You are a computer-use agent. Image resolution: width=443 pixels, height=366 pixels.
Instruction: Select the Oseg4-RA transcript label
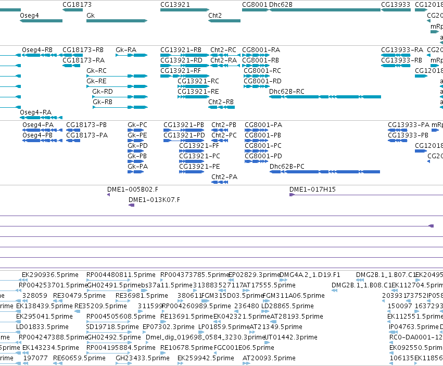click(x=35, y=112)
